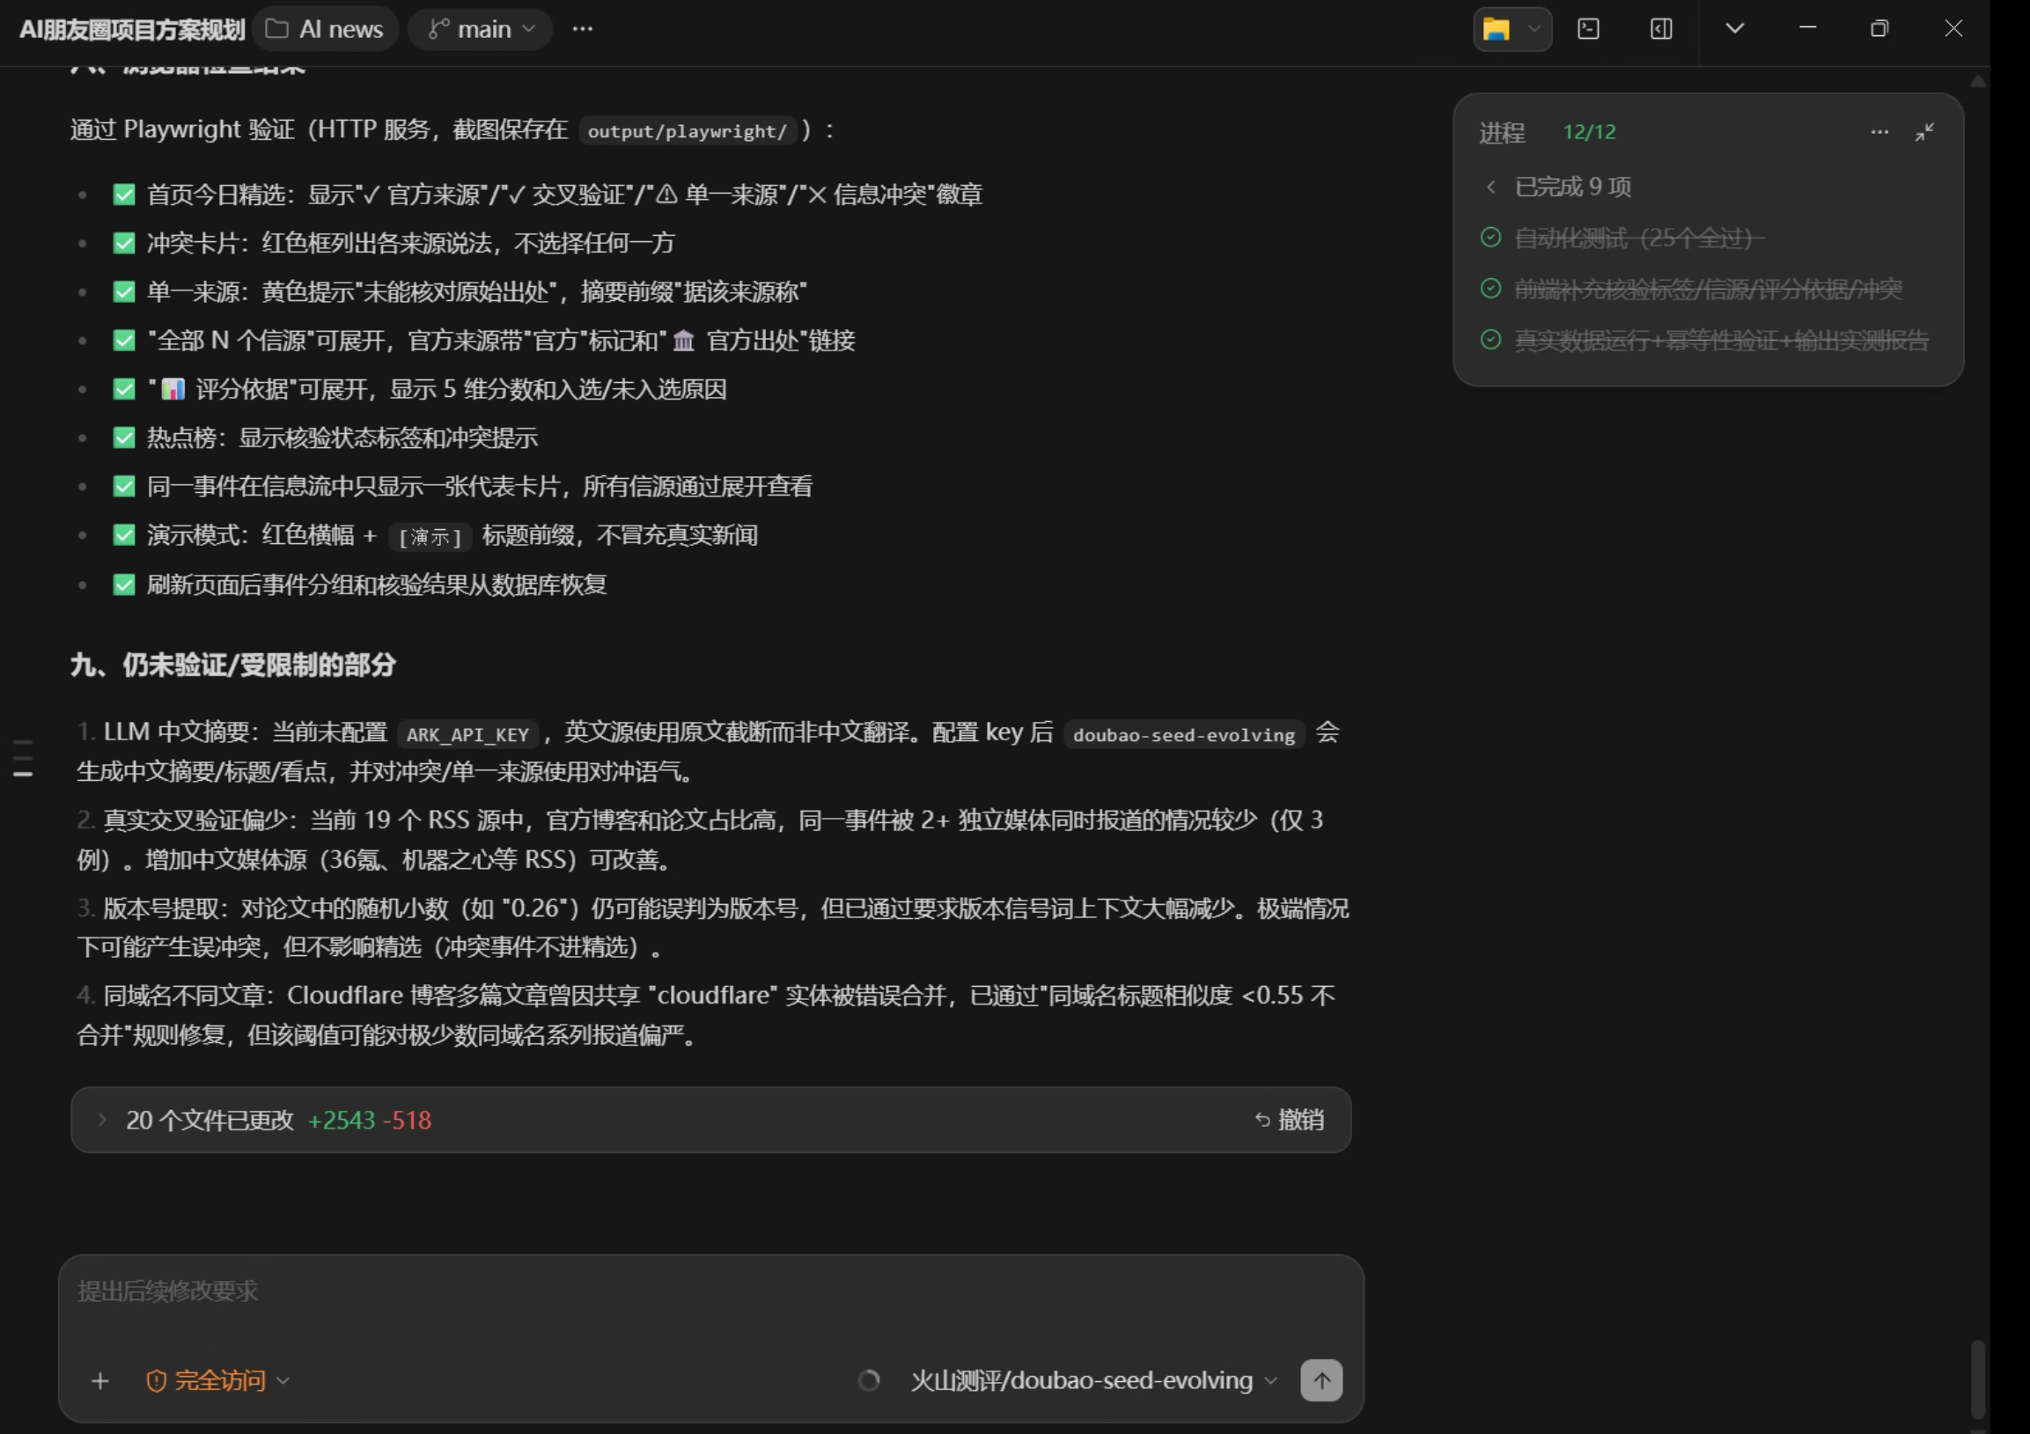Click the folder glyph in AI news chip
Image resolution: width=2030 pixels, height=1434 pixels.
[x=276, y=29]
